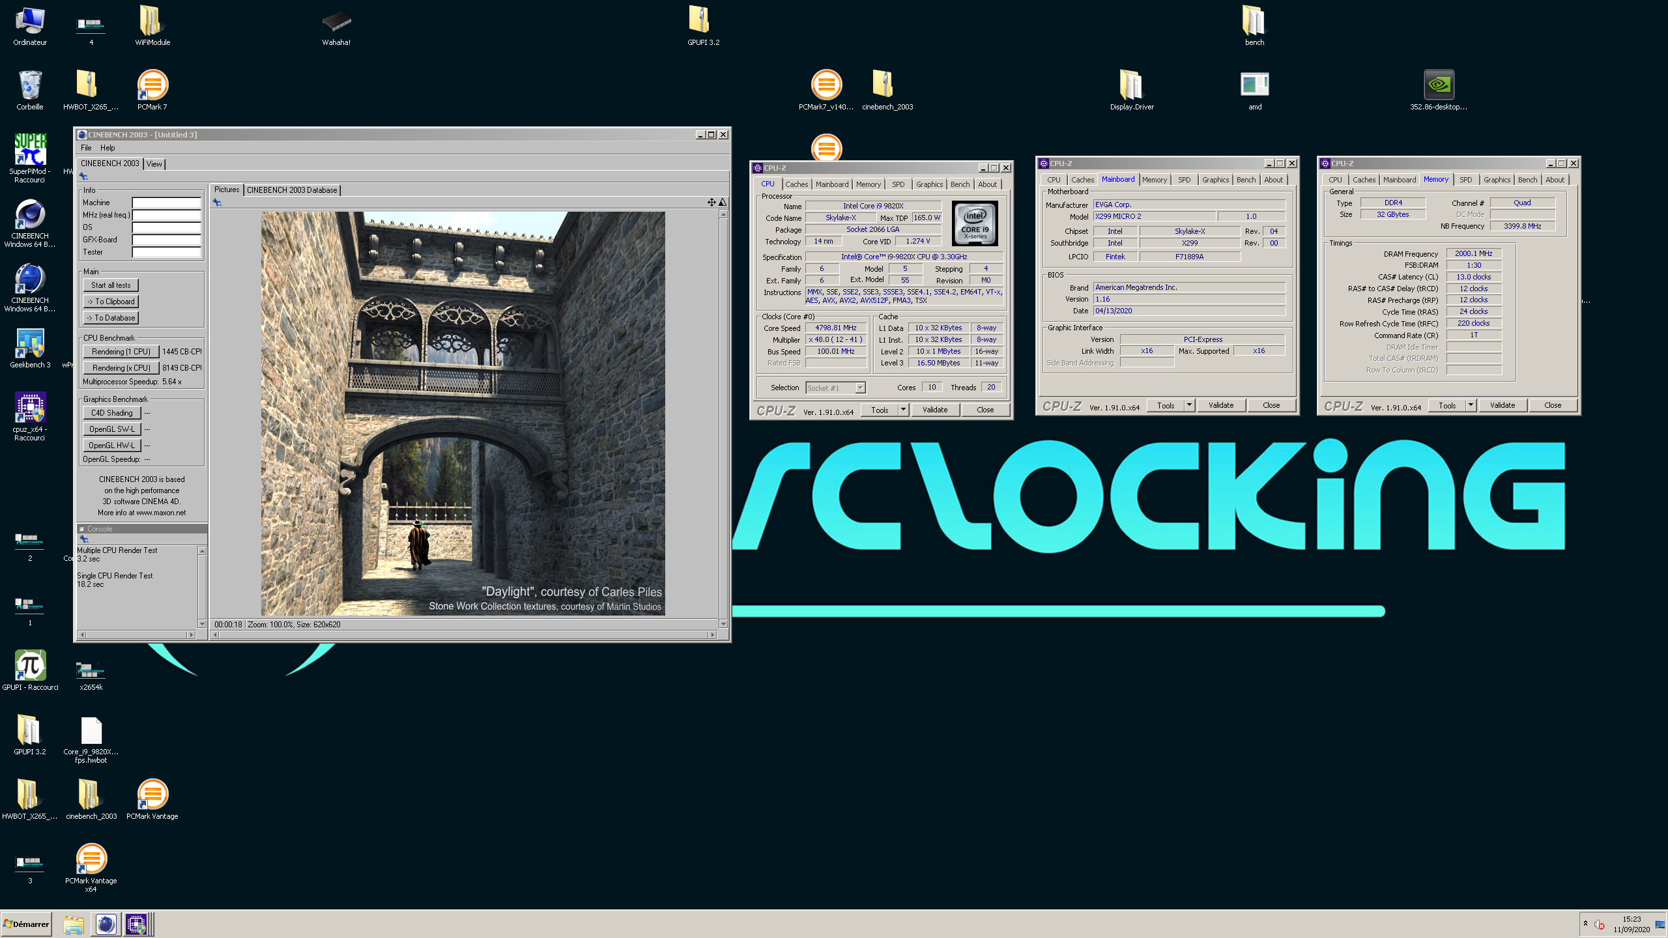
Task: Open the bench folder icon
Action: [x=1254, y=27]
